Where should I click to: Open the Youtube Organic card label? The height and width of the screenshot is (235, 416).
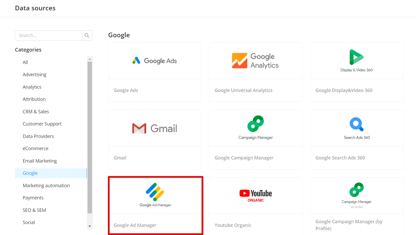coord(233,225)
